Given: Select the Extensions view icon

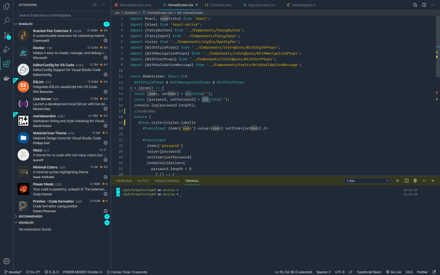Looking at the screenshot, I should click(6, 63).
